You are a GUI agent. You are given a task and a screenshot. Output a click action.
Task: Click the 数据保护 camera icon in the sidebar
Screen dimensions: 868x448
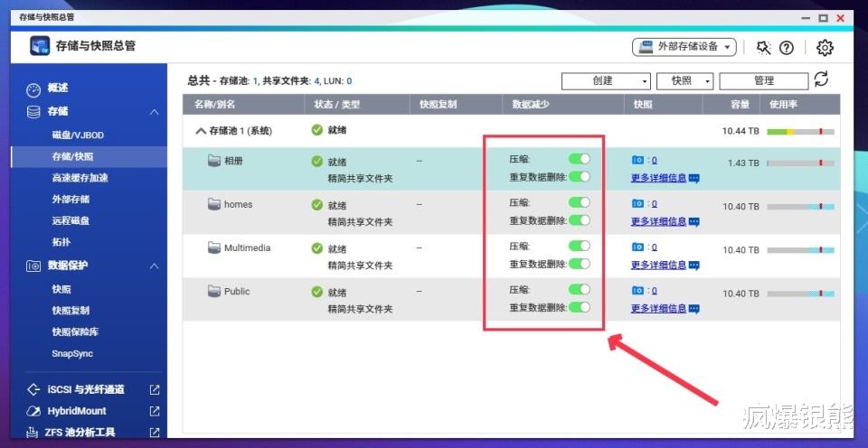click(x=33, y=266)
